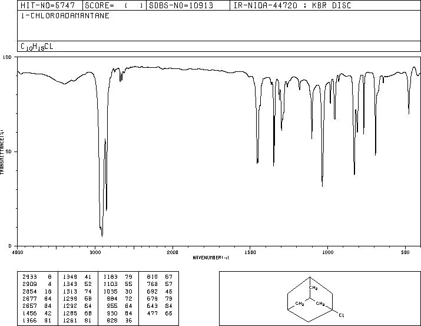
Task: Select the TRANSMITTANCE axis title
Action: [x=2, y=152]
